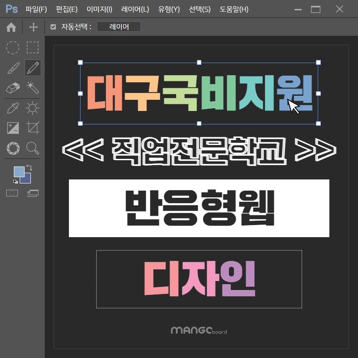This screenshot has width=358, height=358.
Task: Click the top-right transform handle
Action: (318, 62)
